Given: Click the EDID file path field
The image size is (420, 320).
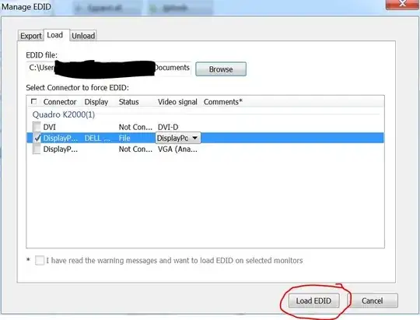Looking at the screenshot, I should [108, 68].
